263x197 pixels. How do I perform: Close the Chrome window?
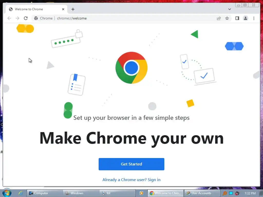[253, 5]
